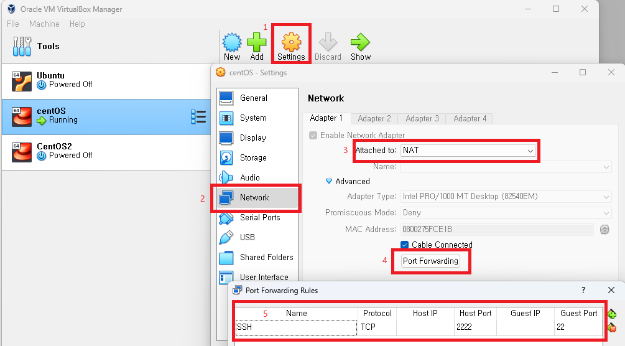Toggle the Enable Network Adapter checkbox
The height and width of the screenshot is (346, 625).
click(313, 135)
